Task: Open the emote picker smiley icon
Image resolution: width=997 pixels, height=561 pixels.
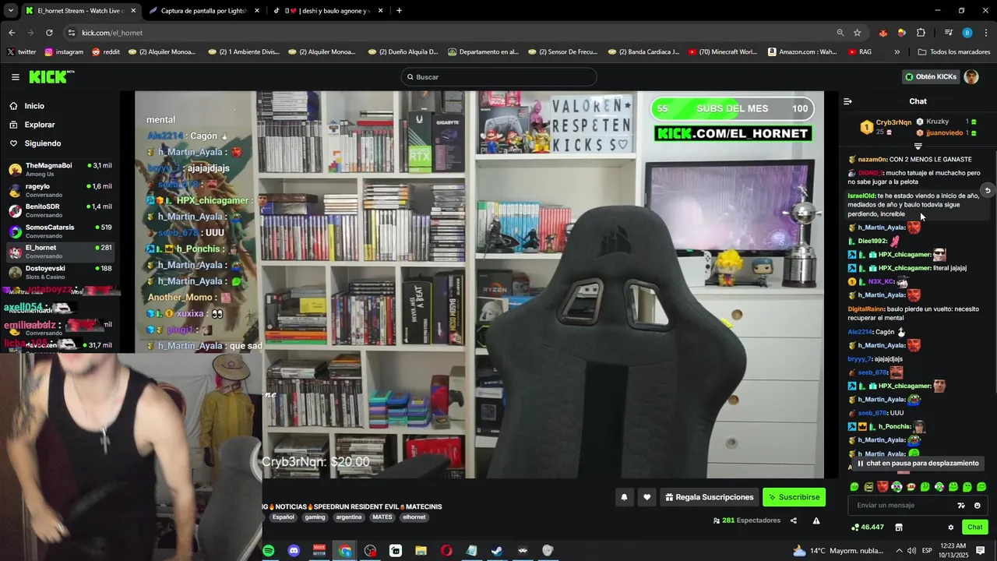Action: click(x=978, y=506)
